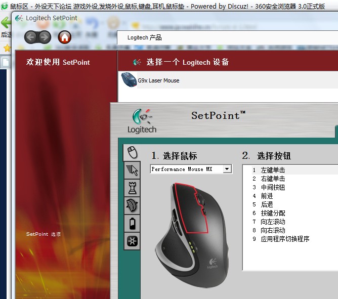Click the browser blank page tab icon
This screenshot has height=299, width=338.
click(6, 62)
